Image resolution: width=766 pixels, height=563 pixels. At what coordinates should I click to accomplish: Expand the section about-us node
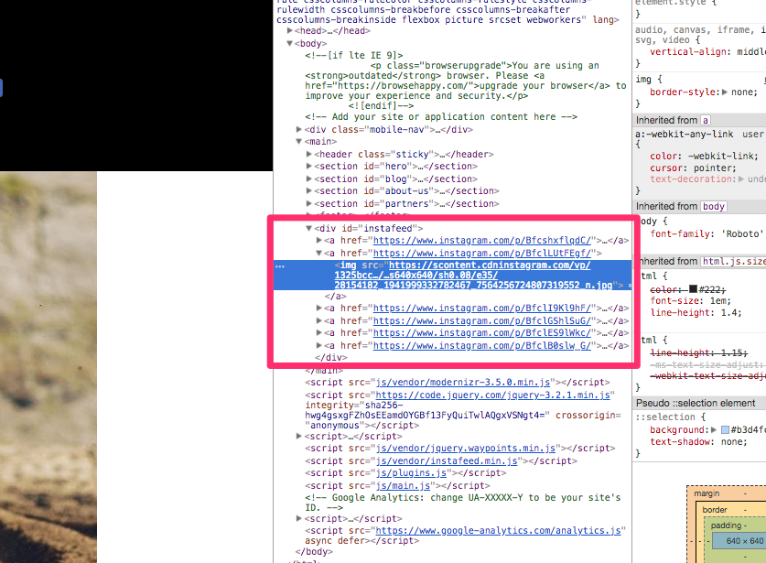point(308,191)
